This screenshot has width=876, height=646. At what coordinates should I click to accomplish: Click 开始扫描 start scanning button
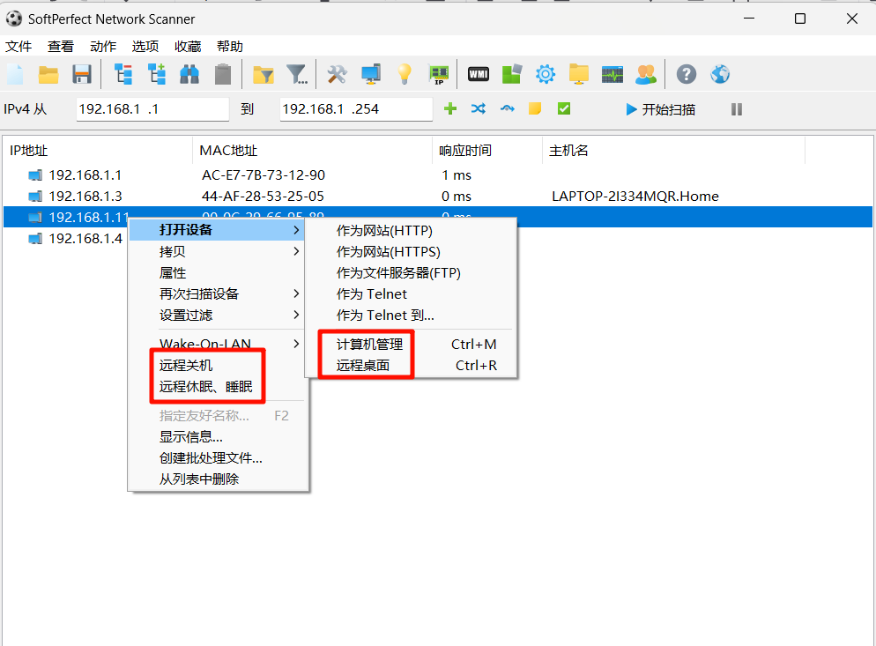660,109
